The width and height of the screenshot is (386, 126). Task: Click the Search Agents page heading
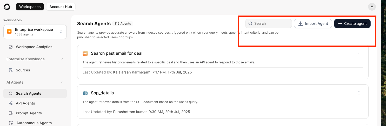(x=94, y=24)
